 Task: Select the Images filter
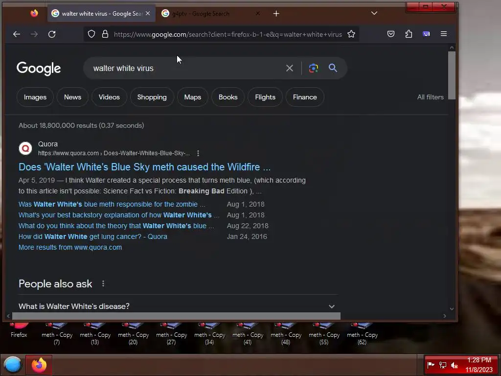tap(35, 97)
